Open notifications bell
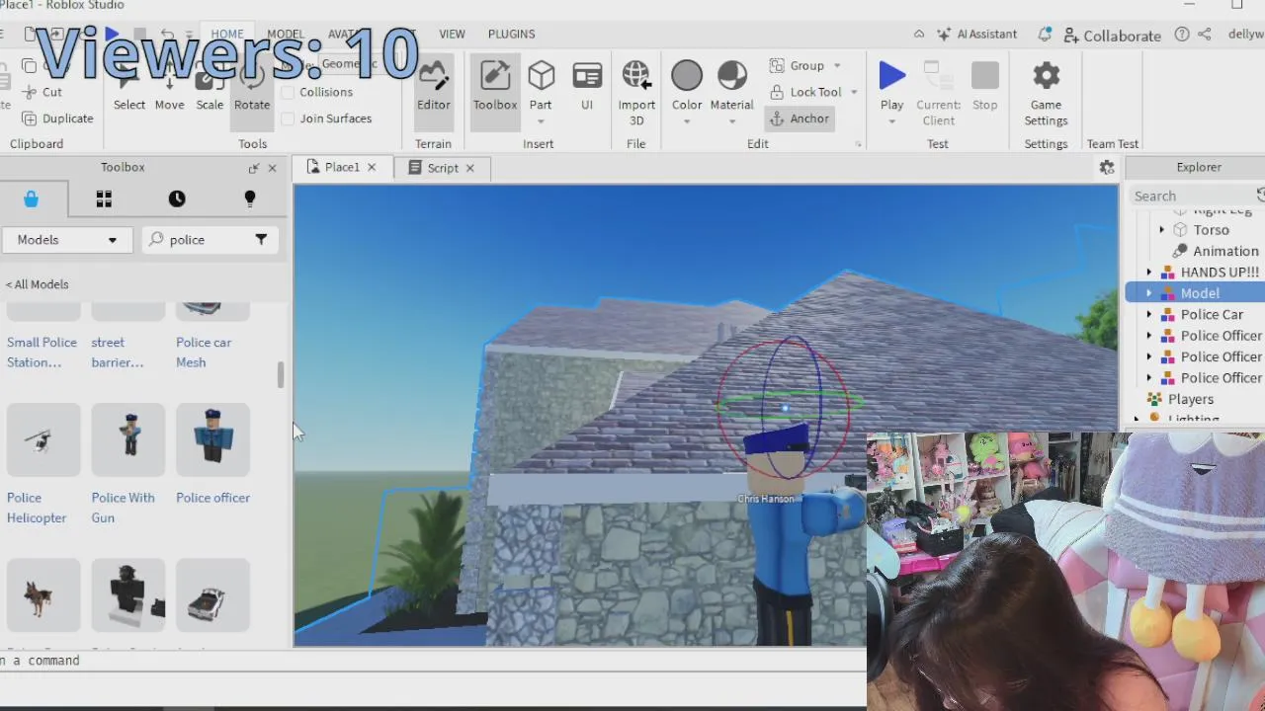The image size is (1265, 711). pos(1045,35)
